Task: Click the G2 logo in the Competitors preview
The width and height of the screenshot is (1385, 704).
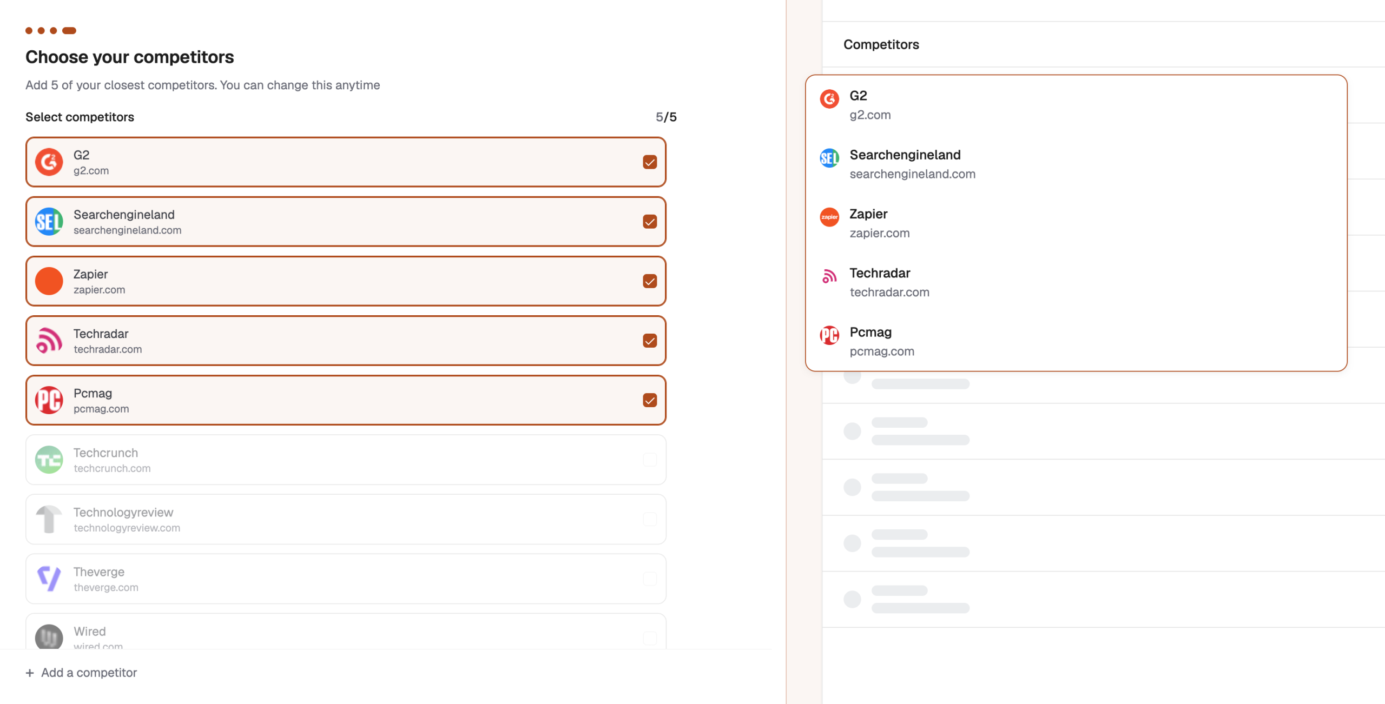Action: (829, 99)
